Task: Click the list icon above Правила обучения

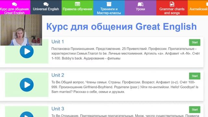Action: pos(77,4)
